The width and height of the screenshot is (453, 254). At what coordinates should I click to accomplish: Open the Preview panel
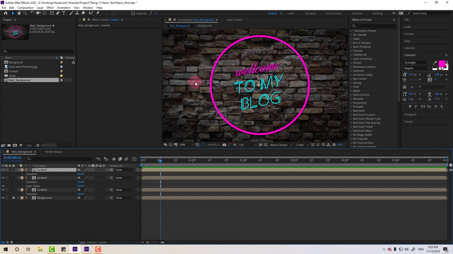[x=409, y=34]
